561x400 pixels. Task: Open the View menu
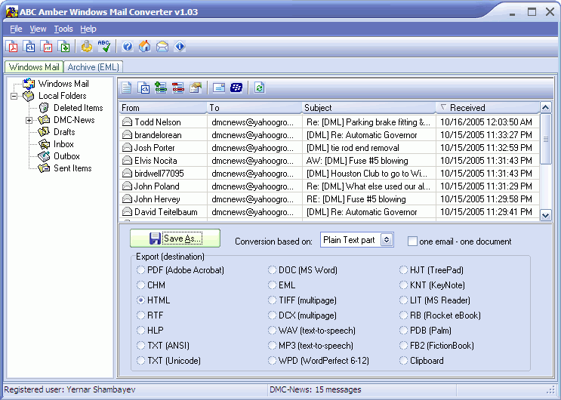click(x=38, y=29)
